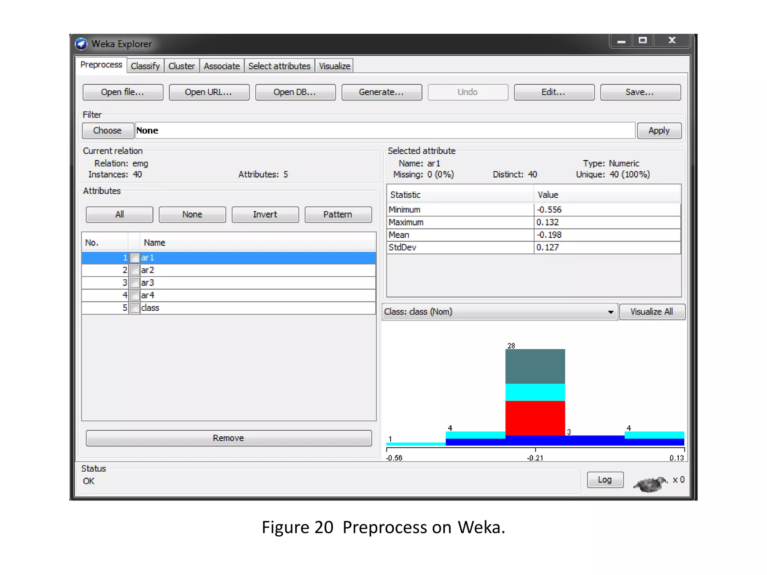Switch to the Classify tab
767x575 pixels.
coord(145,66)
